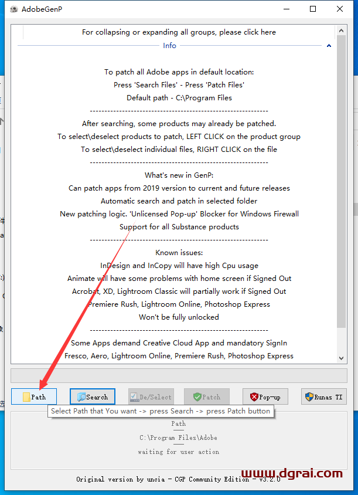The height and width of the screenshot is (495, 358).
Task: Click the AdobeGenP title bar icon
Action: pos(14,9)
